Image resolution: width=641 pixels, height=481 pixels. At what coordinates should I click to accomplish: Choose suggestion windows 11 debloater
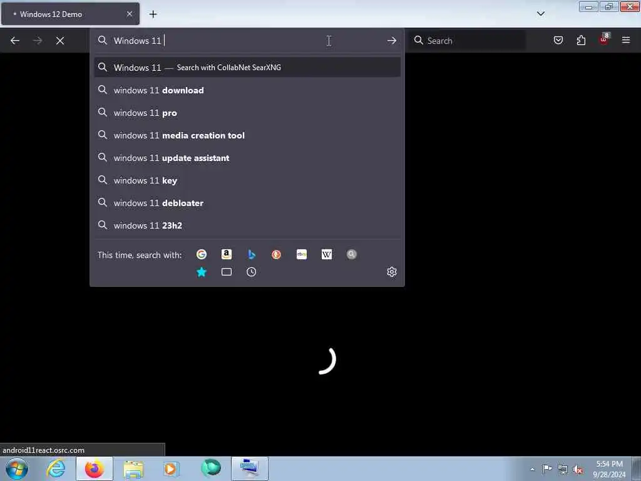247,203
